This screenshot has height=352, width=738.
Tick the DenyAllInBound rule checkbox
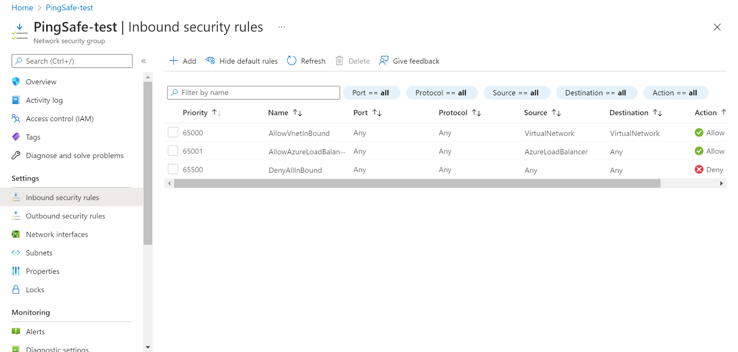(173, 170)
